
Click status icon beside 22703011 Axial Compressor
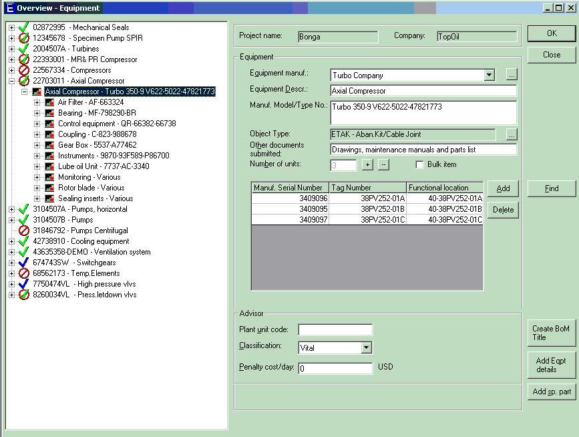[x=23, y=81]
